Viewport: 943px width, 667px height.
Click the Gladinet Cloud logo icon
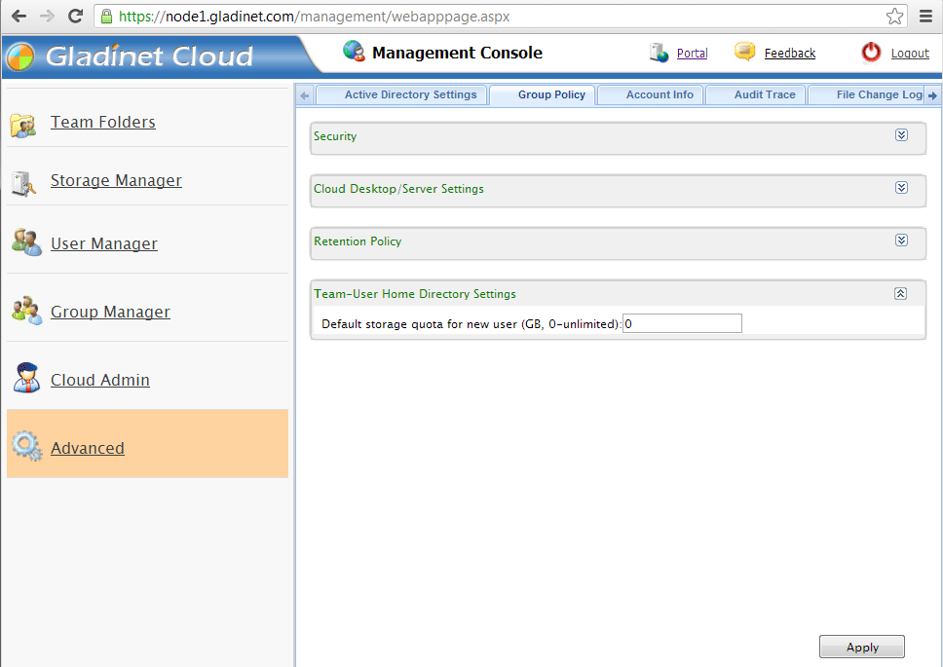[19, 57]
